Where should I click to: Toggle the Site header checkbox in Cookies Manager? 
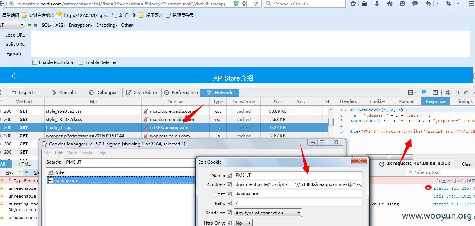coord(50,172)
